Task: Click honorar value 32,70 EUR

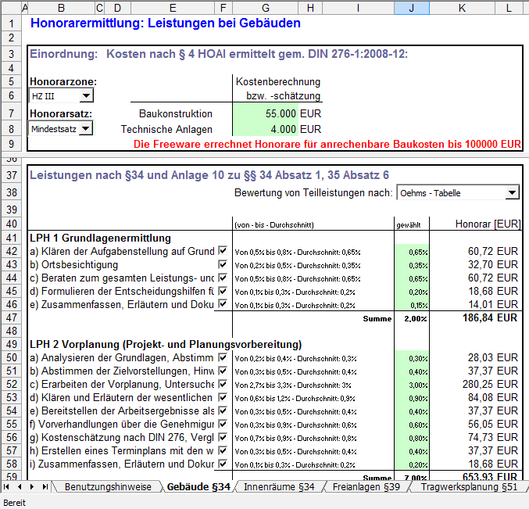Action: coord(492,264)
